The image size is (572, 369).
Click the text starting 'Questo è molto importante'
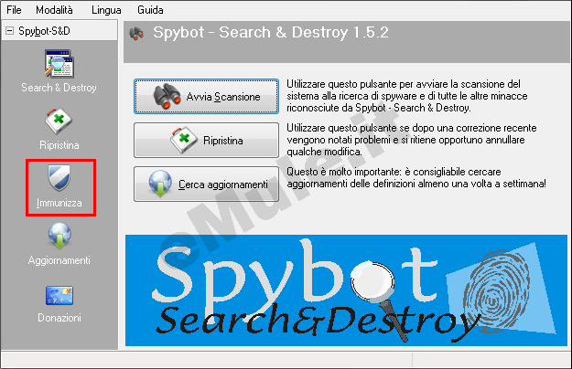(x=416, y=177)
